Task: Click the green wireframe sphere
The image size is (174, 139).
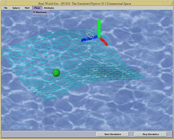Action: click(x=56, y=73)
